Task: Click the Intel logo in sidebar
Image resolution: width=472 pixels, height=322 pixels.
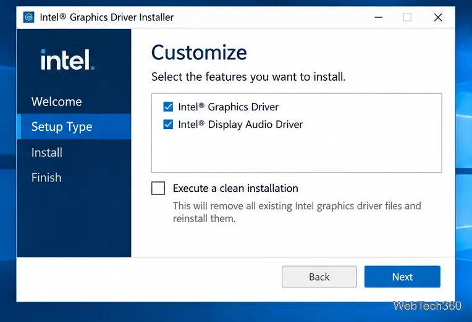Action: pyautogui.click(x=67, y=60)
